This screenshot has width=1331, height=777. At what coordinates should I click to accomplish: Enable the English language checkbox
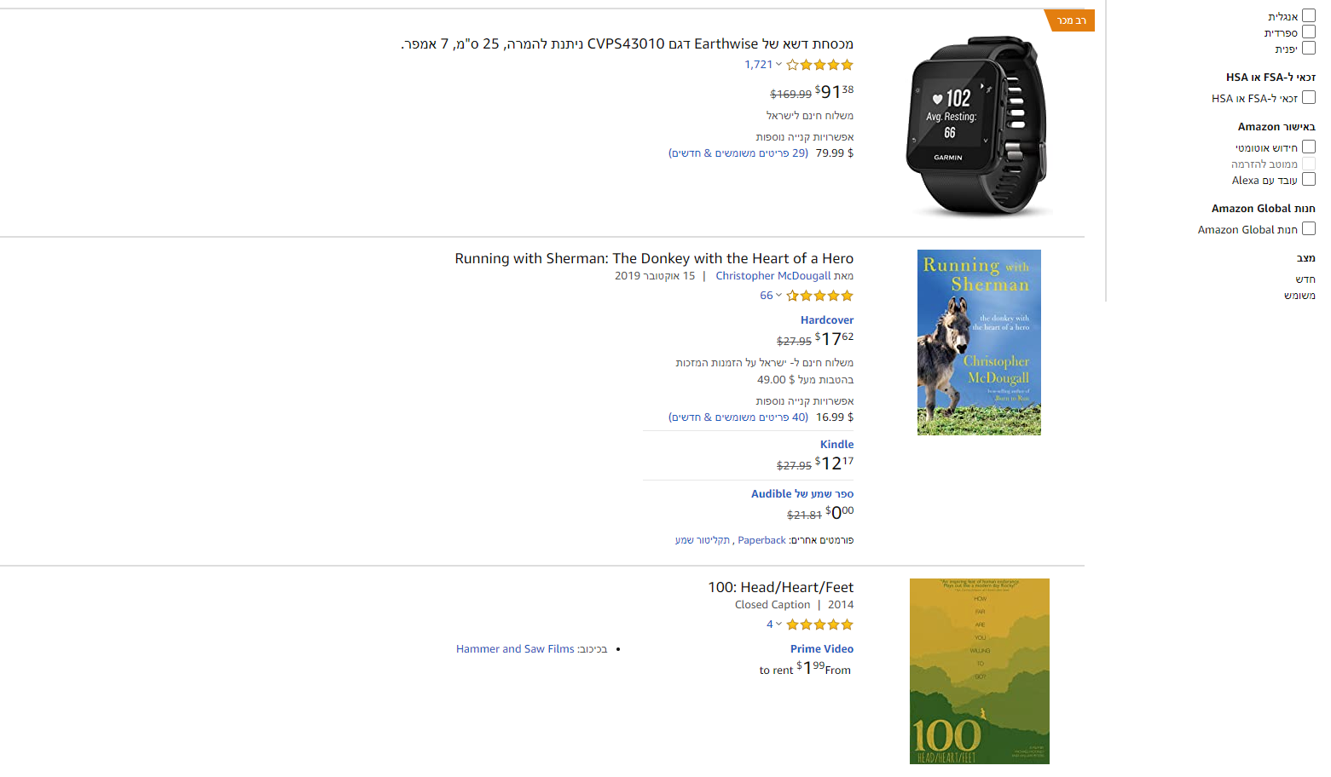(x=1309, y=16)
